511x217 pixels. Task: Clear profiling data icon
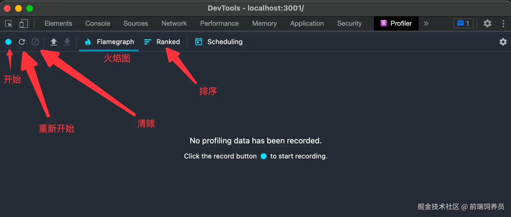pyautogui.click(x=35, y=42)
